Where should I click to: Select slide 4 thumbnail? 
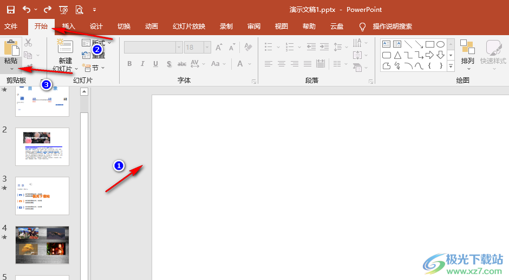(x=42, y=241)
